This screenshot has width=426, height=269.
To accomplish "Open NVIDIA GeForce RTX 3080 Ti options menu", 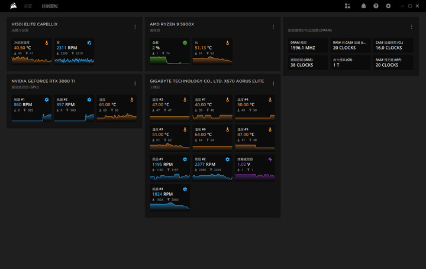I will [135, 83].
